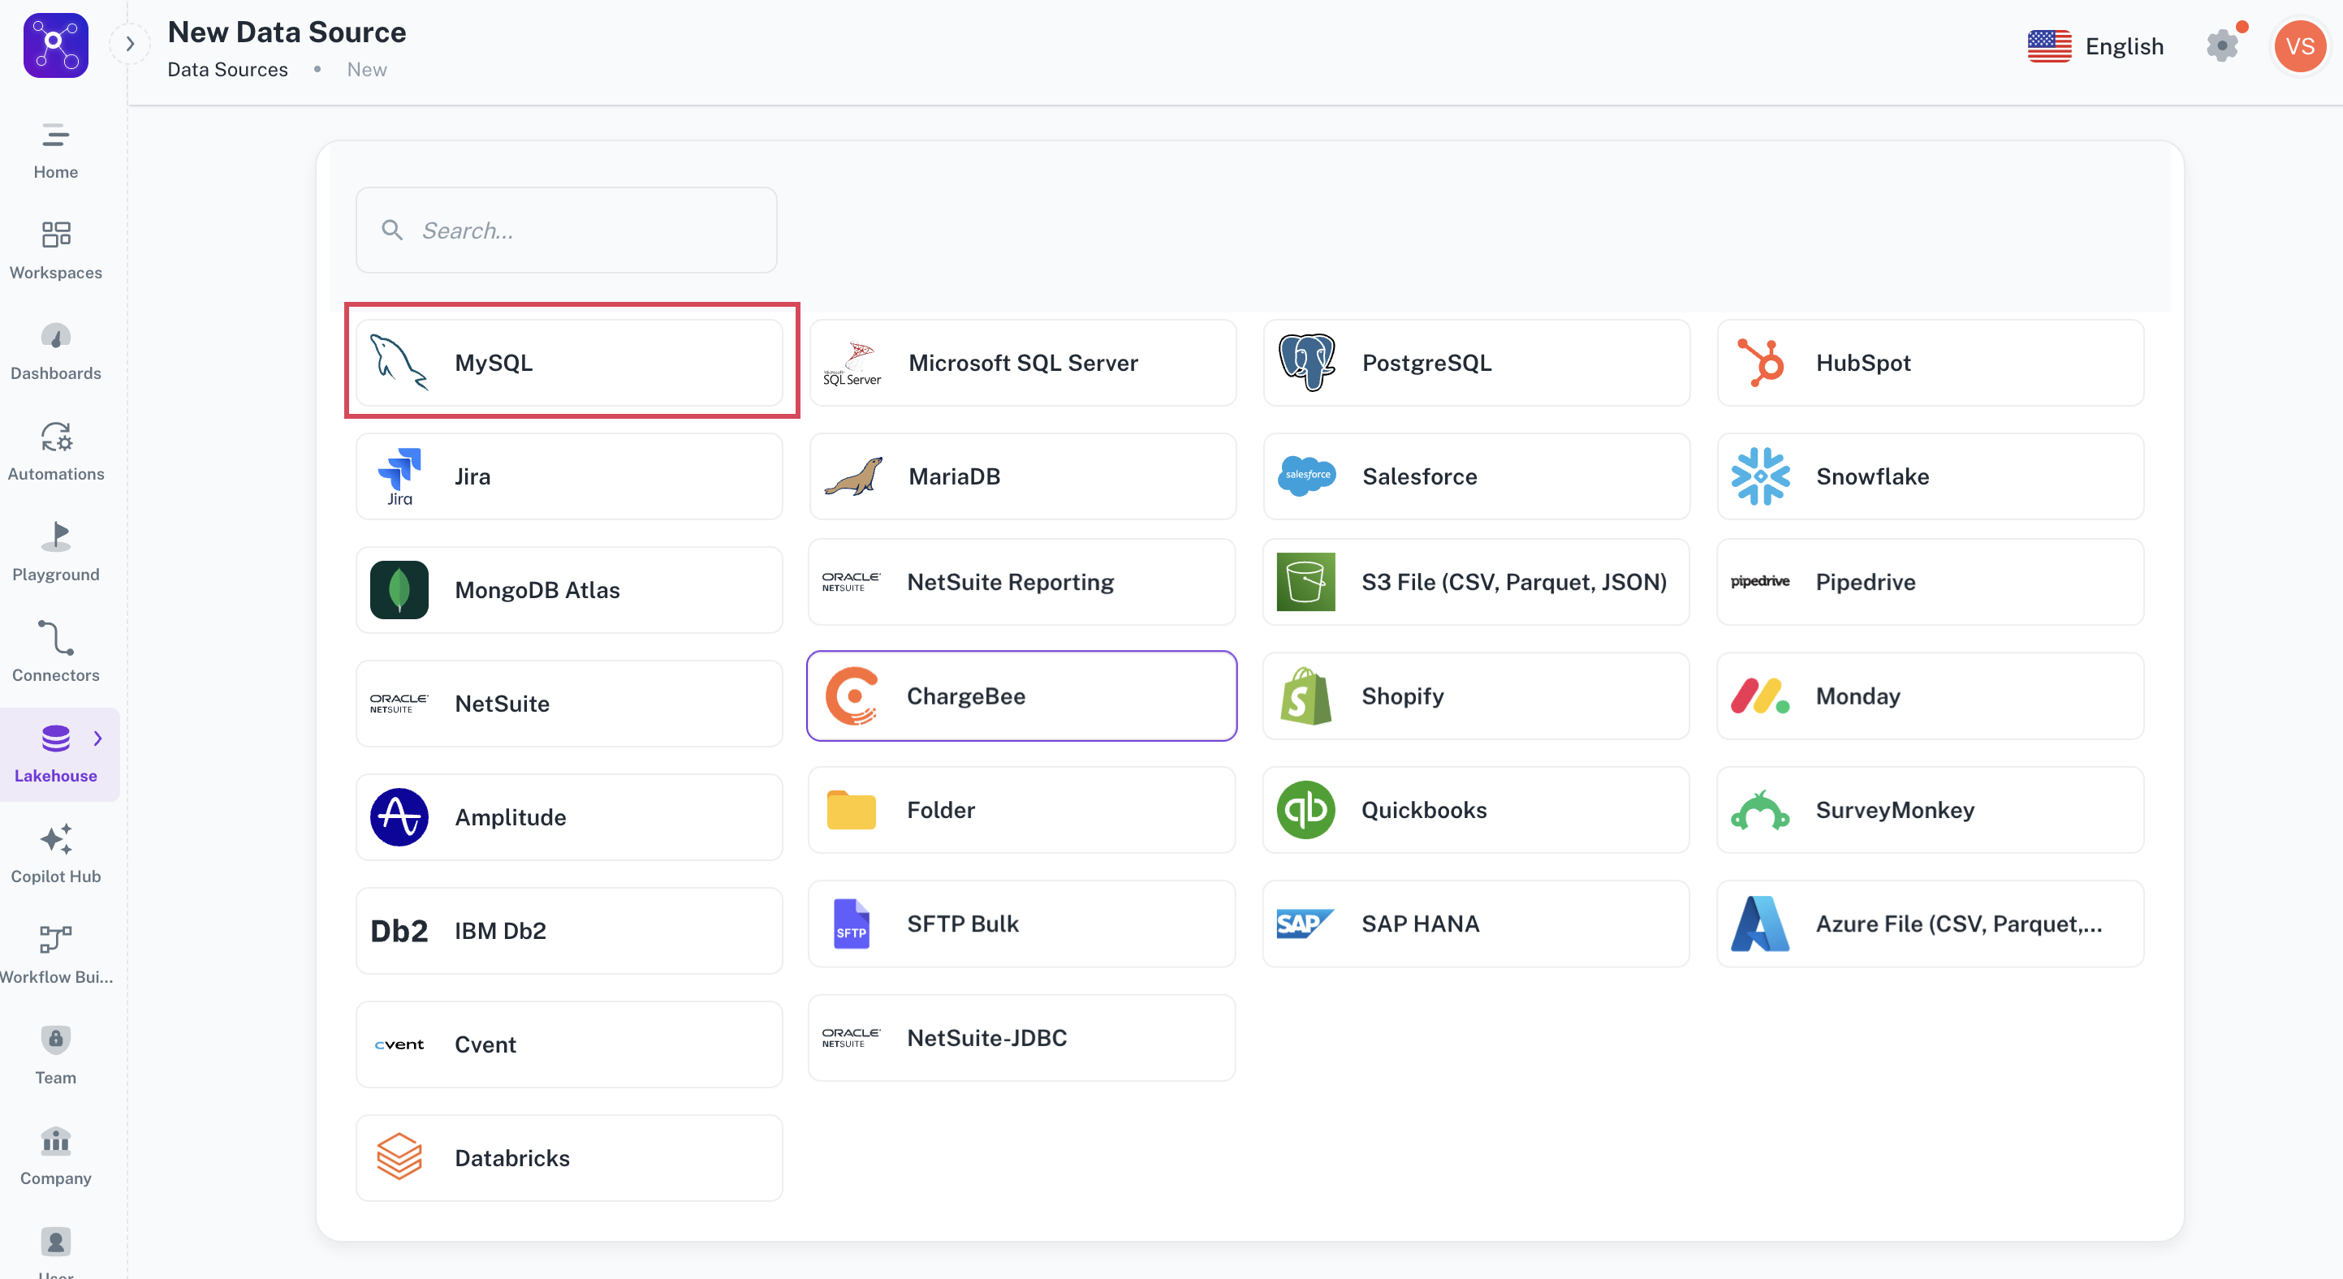Screen dimensions: 2343x1279
Task: Open the Workflow Builder icon
Action: point(55,939)
